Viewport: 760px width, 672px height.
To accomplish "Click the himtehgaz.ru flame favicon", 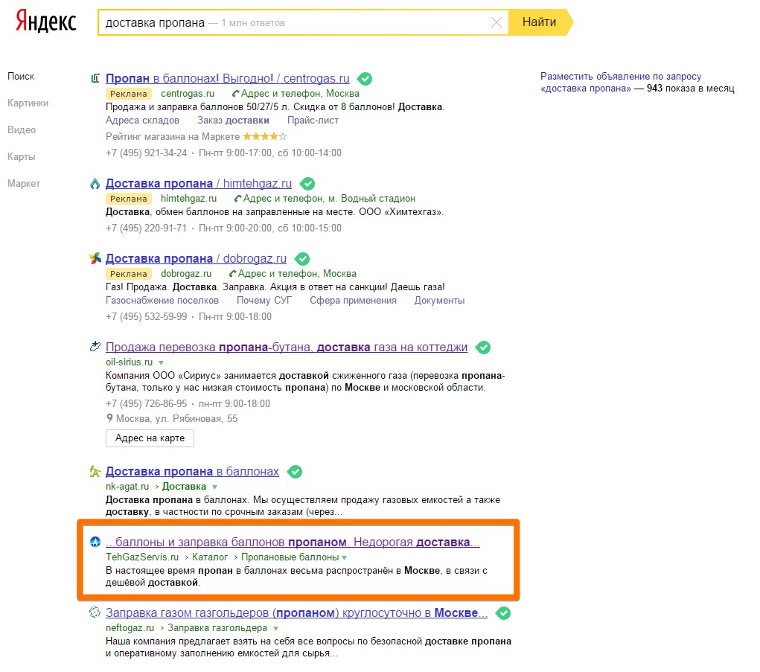I will pos(95,184).
